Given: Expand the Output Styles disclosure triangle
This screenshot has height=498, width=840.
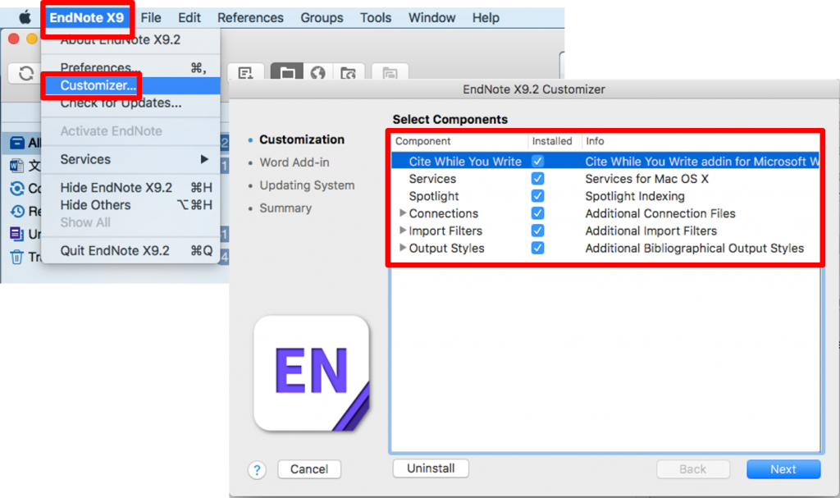Looking at the screenshot, I should (402, 249).
